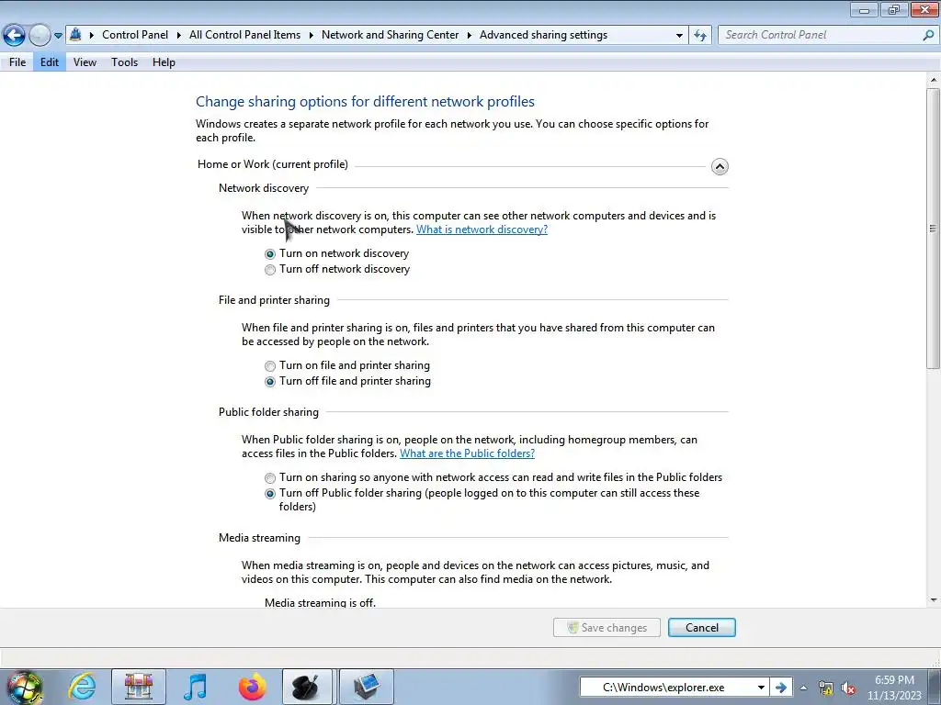Viewport: 941px width, 705px height.
Task: Open the network status tray icon
Action: point(826,688)
